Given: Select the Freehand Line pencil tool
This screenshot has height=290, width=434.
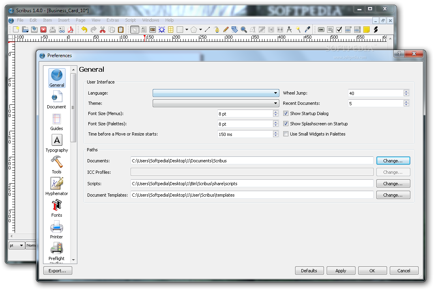Looking at the screenshot, I should [226, 30].
